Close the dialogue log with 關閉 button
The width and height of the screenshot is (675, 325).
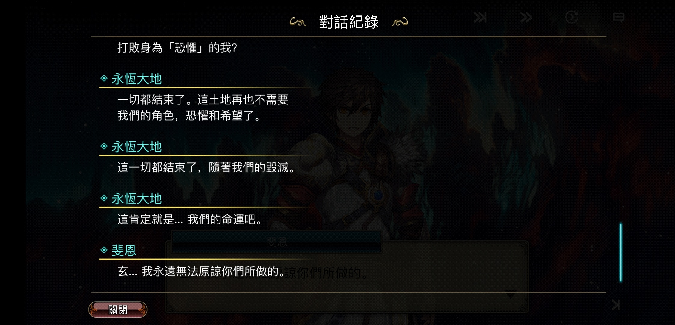tap(118, 309)
